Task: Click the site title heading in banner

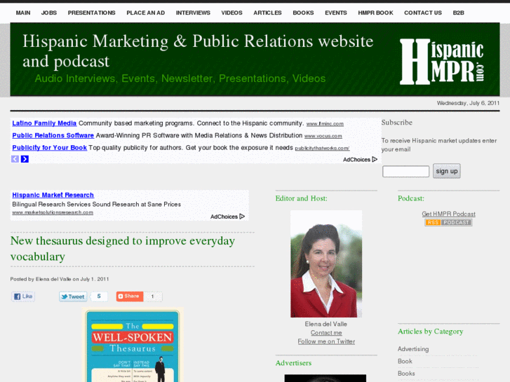Action: coord(198,51)
